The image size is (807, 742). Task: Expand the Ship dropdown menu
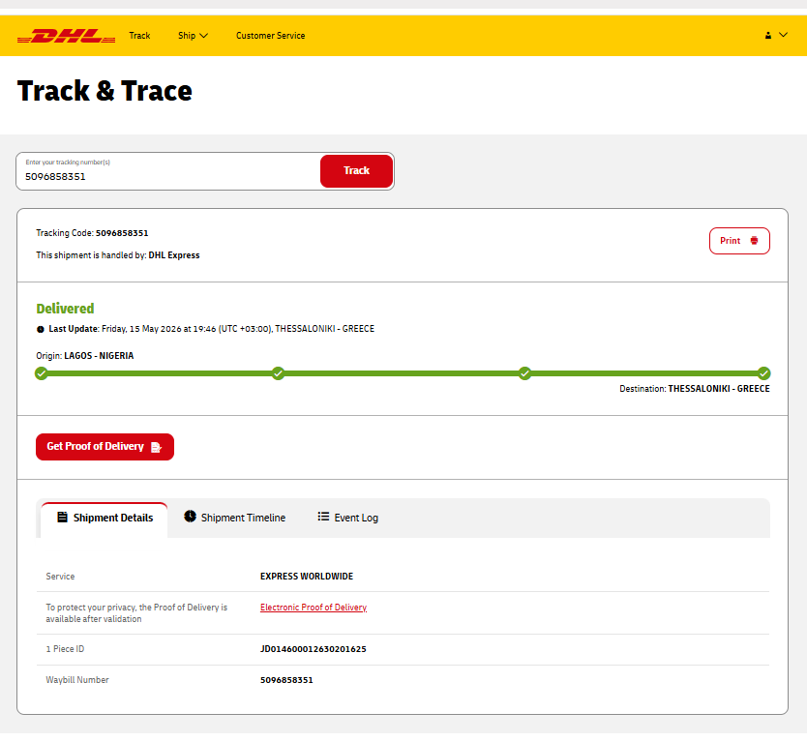193,36
